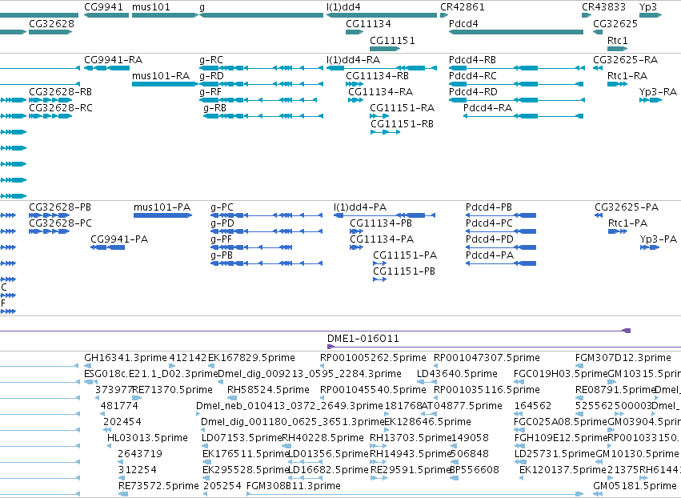Click the mus101-RA transcript label
The height and width of the screenshot is (498, 681).
coord(161,75)
